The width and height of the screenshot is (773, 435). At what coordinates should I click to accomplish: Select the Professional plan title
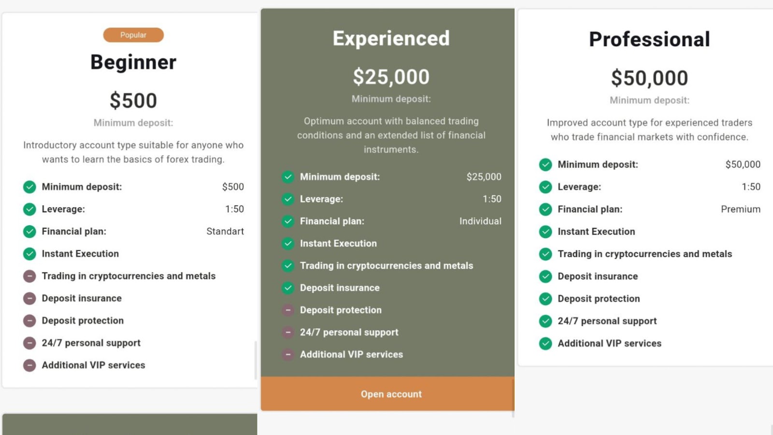[x=649, y=40]
